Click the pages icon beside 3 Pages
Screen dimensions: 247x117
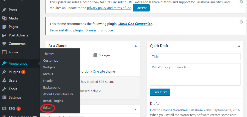pyautogui.click(x=95, y=55)
